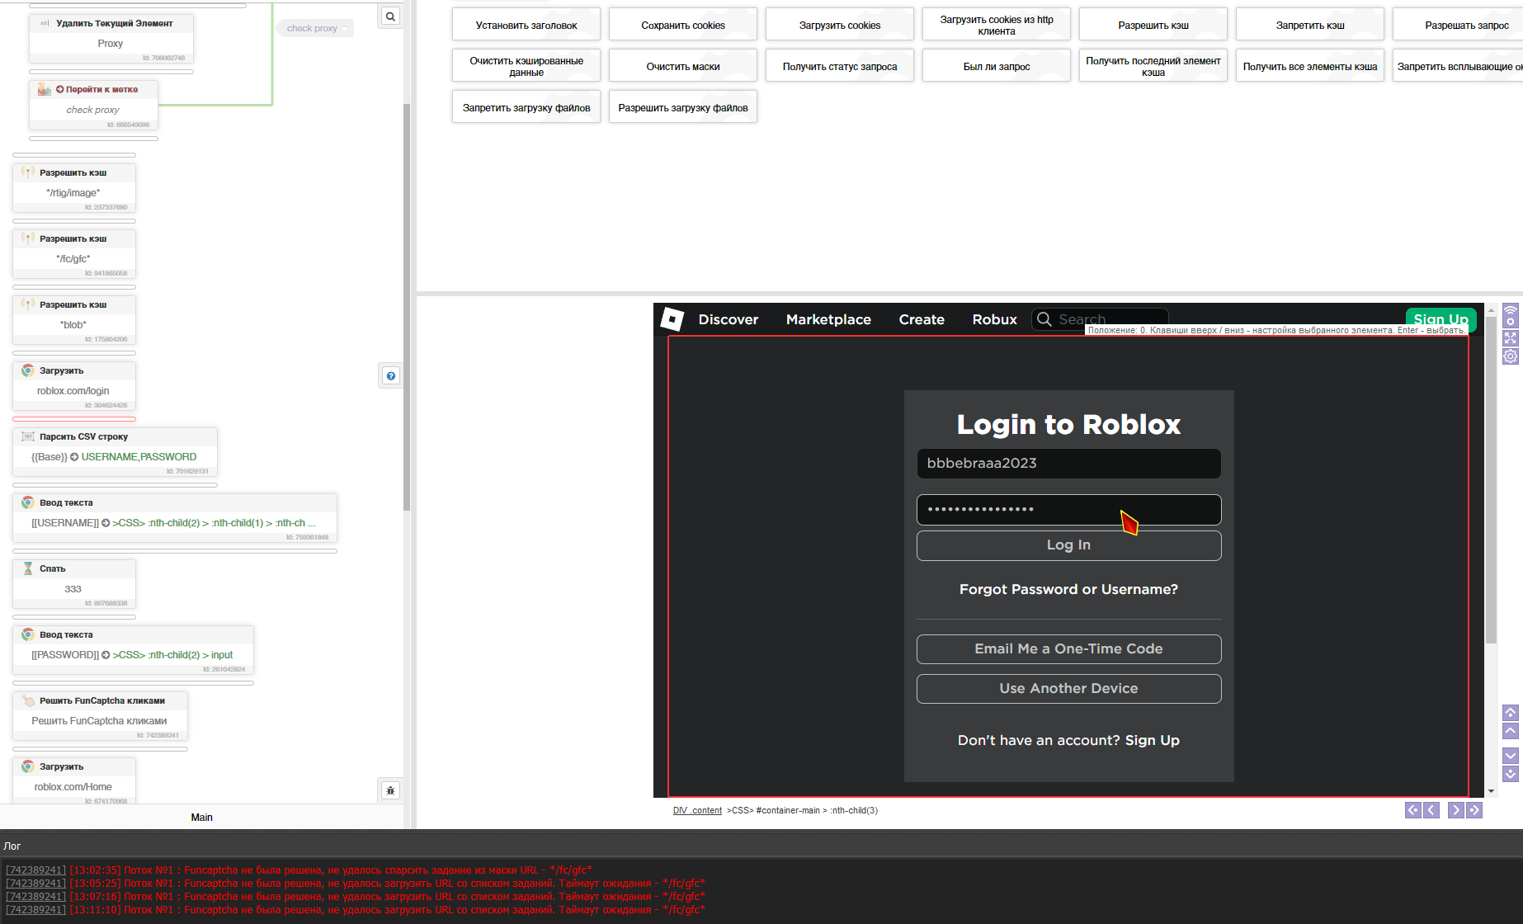The width and height of the screenshot is (1523, 924).
Task: Click the topmost connection icon on right panel
Action: [1511, 318]
